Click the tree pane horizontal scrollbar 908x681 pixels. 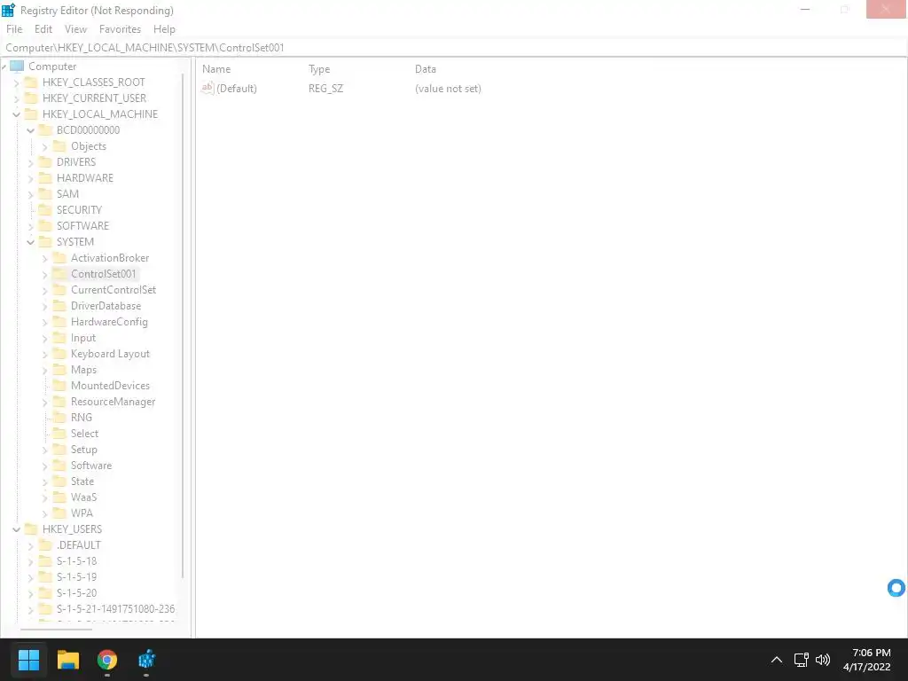pyautogui.click(x=56, y=629)
